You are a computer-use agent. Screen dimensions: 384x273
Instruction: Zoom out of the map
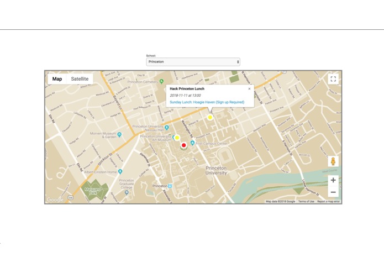point(333,192)
